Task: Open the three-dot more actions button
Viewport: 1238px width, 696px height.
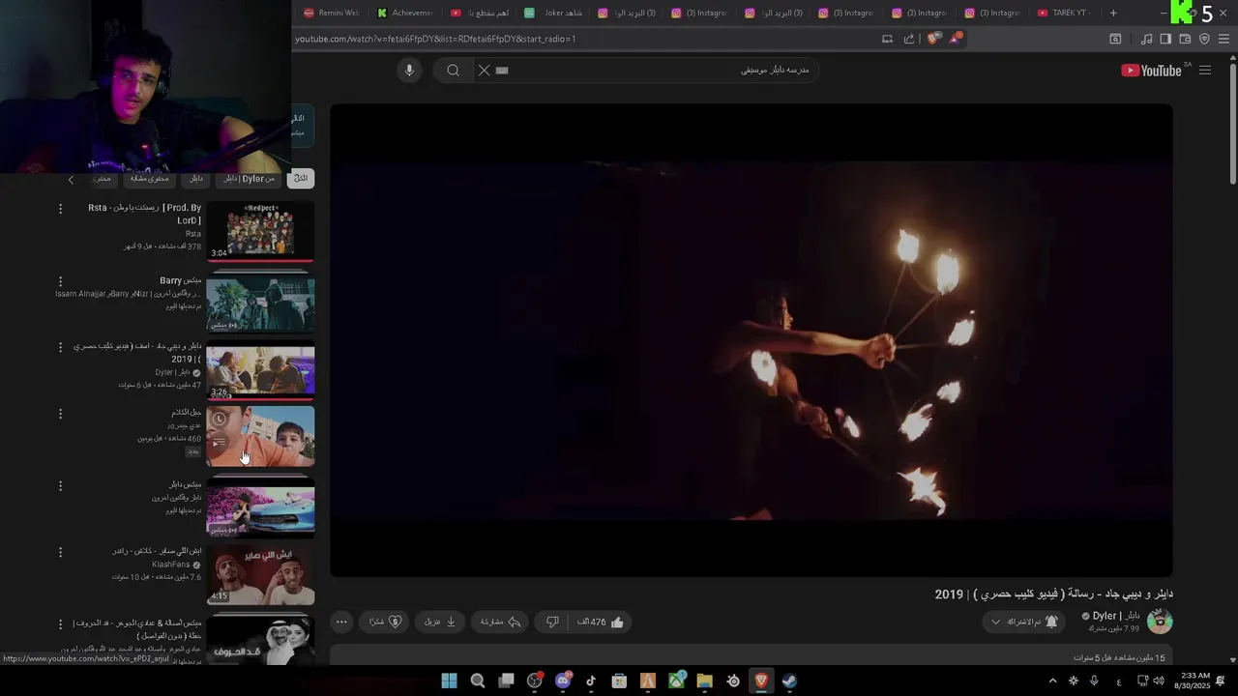Action: pyautogui.click(x=341, y=622)
